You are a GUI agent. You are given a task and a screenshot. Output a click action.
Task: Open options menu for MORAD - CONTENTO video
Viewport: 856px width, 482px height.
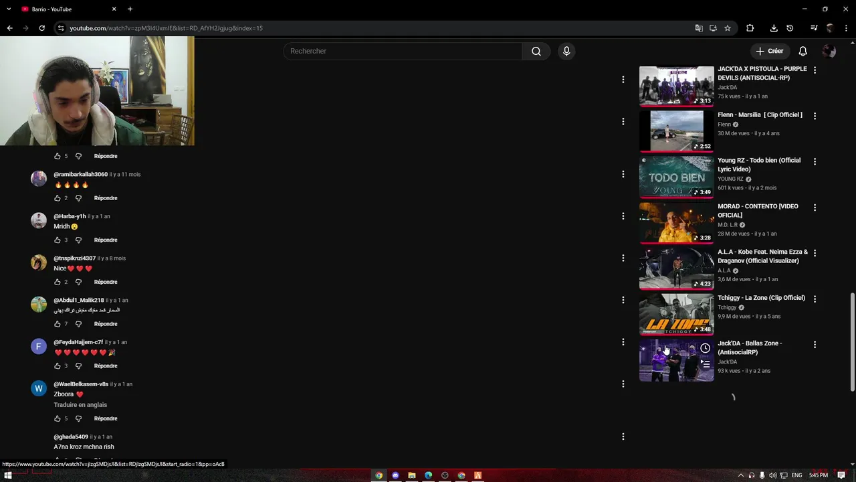click(815, 208)
